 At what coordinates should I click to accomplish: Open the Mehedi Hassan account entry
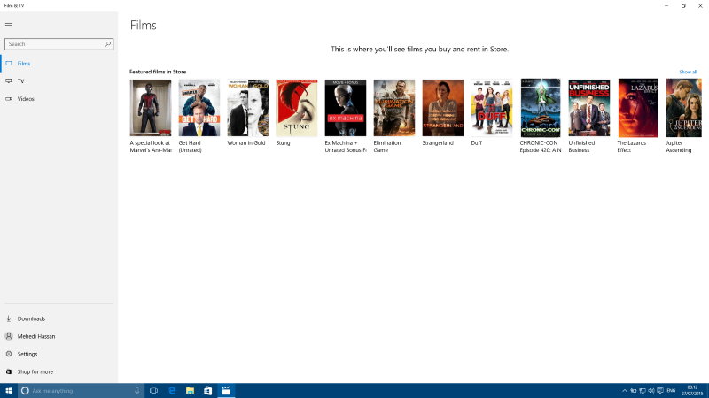tap(58, 336)
